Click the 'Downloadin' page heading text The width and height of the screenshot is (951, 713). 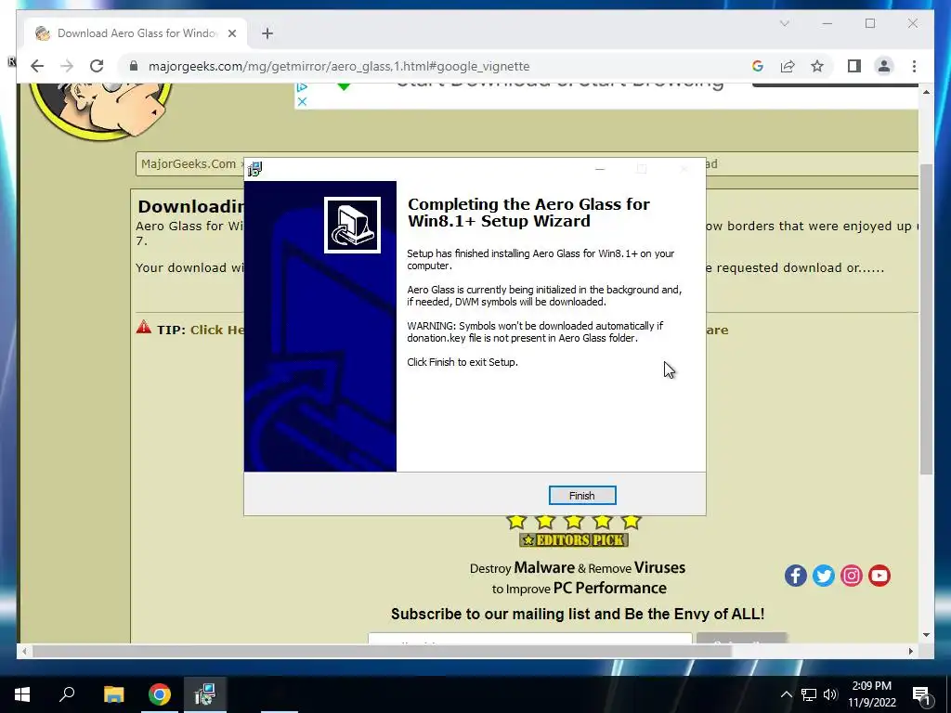pyautogui.click(x=191, y=206)
